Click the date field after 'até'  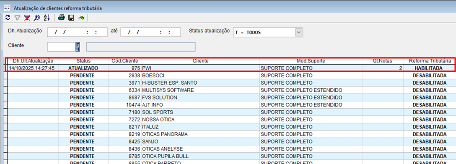(x=150, y=32)
